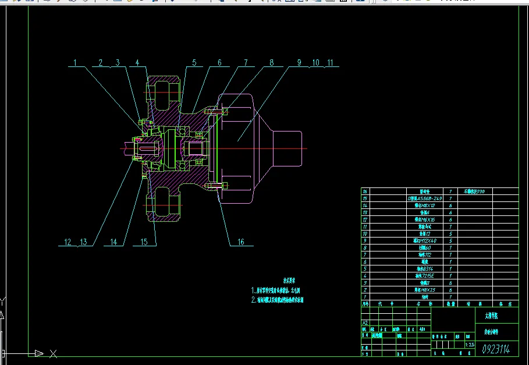Select balloon callout number 9 above the assembly
This screenshot has height=365, width=529.
click(299, 63)
